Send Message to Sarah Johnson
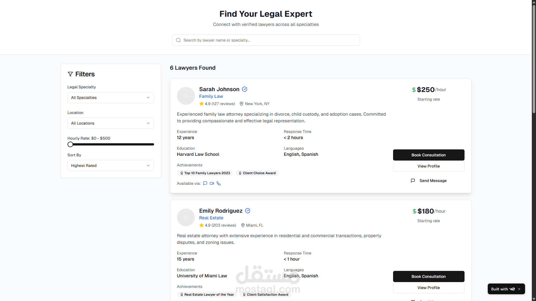536x301 pixels. pyautogui.click(x=429, y=181)
